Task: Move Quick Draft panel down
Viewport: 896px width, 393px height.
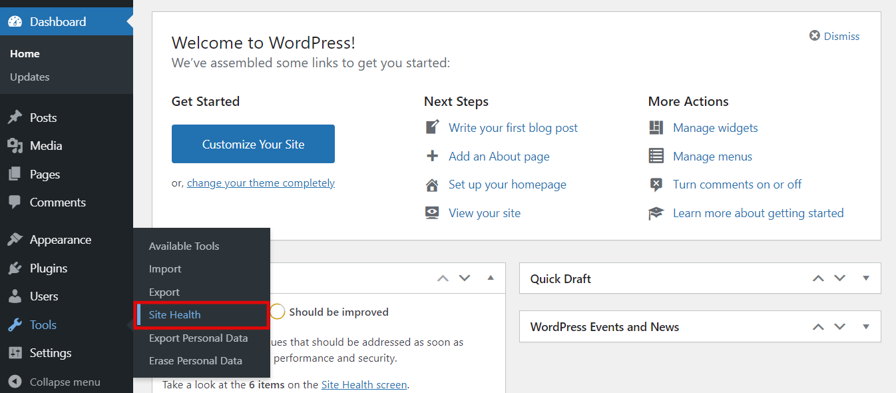Action: click(x=840, y=278)
